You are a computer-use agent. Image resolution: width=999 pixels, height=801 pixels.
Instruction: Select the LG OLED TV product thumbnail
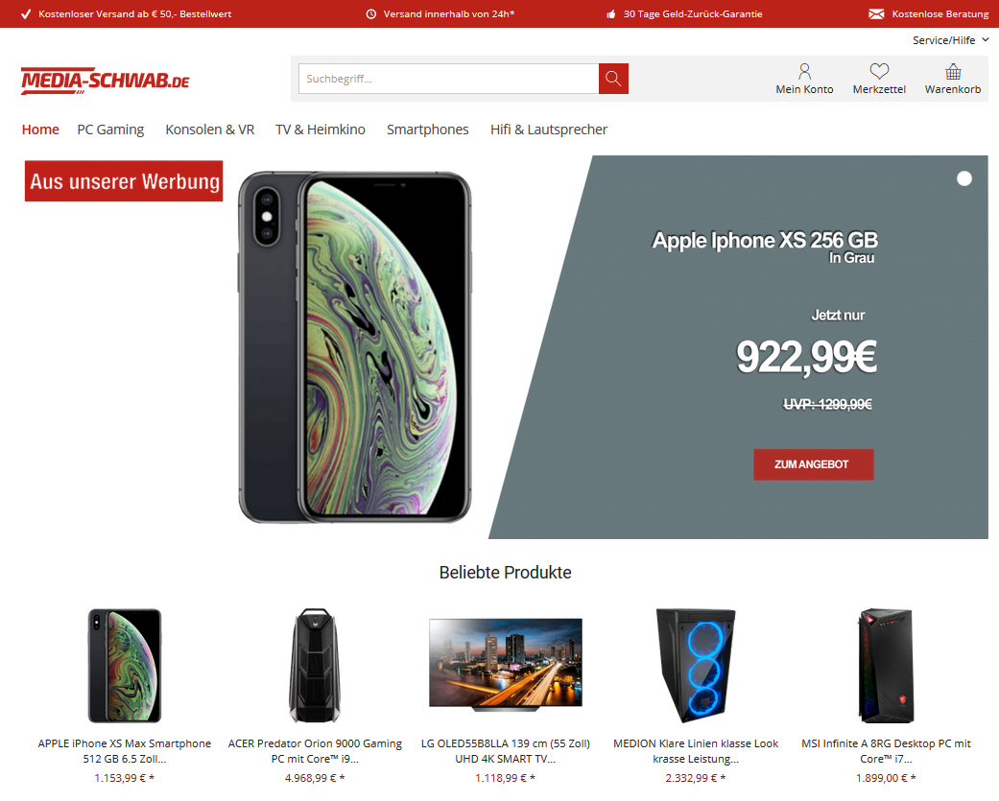(505, 665)
